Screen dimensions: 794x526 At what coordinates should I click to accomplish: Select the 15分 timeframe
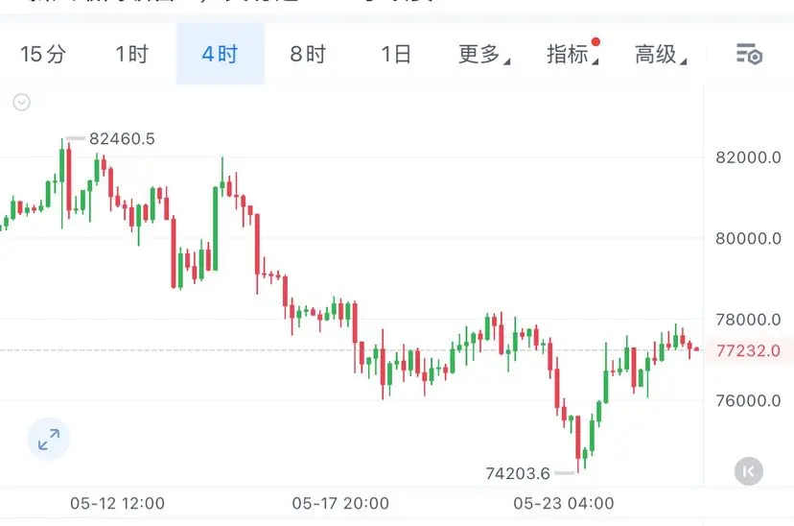point(43,54)
